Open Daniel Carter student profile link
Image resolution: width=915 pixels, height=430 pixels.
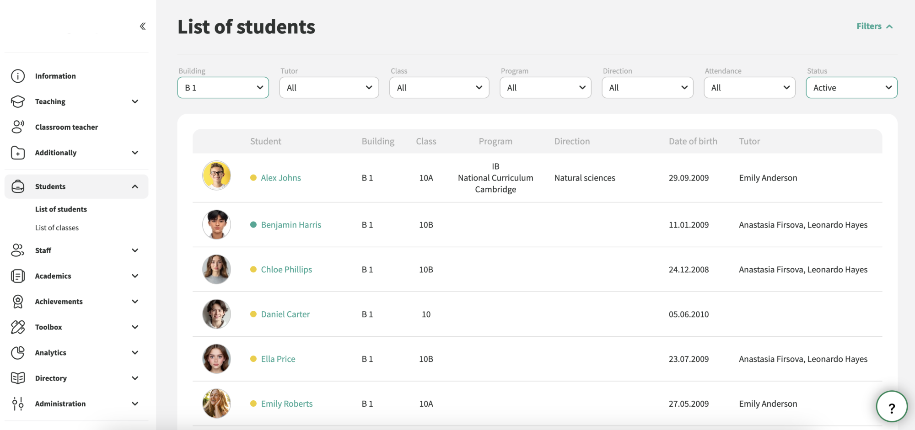pyautogui.click(x=285, y=314)
